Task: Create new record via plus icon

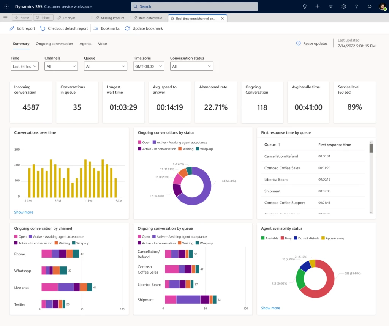Action: click(318, 6)
